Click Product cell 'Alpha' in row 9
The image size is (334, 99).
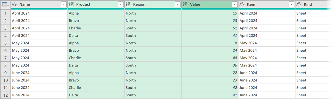tap(96, 73)
